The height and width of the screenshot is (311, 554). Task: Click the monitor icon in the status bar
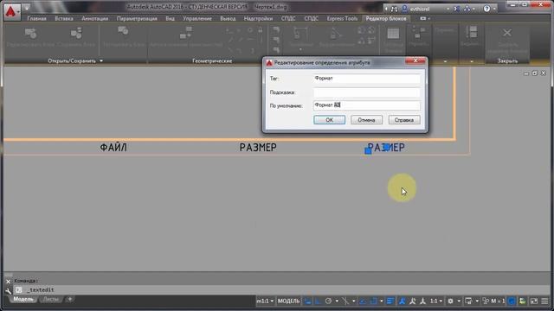coord(468,301)
